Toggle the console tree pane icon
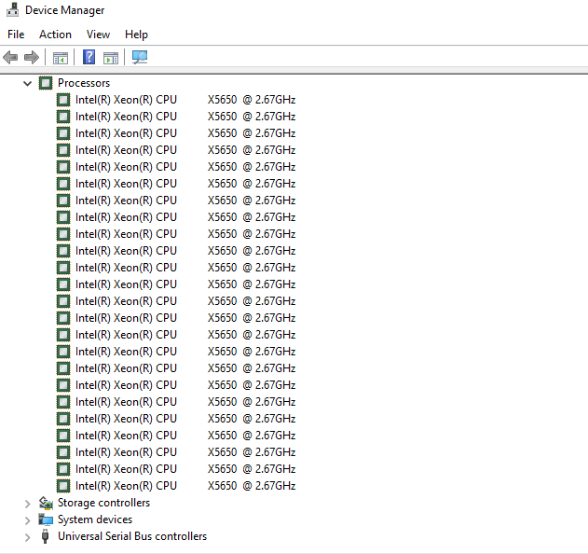The width and height of the screenshot is (588, 554). pos(61,58)
